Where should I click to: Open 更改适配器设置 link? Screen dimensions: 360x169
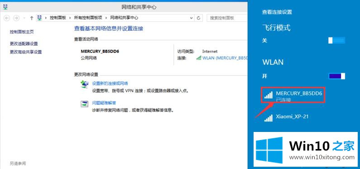[24, 43]
